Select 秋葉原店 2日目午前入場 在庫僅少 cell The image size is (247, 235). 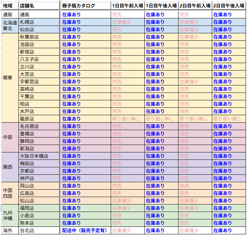pos(195,37)
